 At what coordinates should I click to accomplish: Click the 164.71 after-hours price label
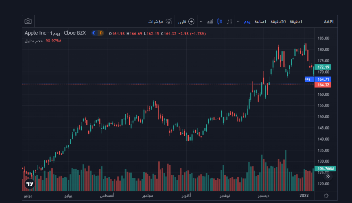(x=323, y=79)
